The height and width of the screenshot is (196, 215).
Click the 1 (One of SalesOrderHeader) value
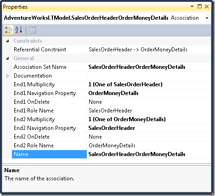tap(125, 84)
